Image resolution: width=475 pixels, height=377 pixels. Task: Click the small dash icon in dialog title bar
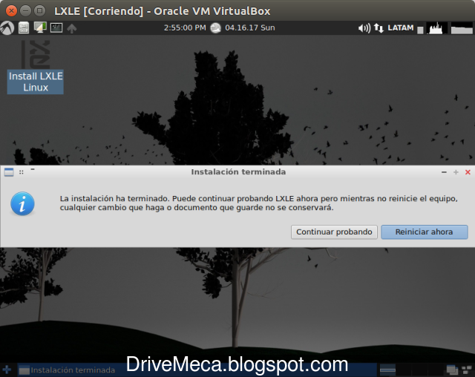pos(33,169)
